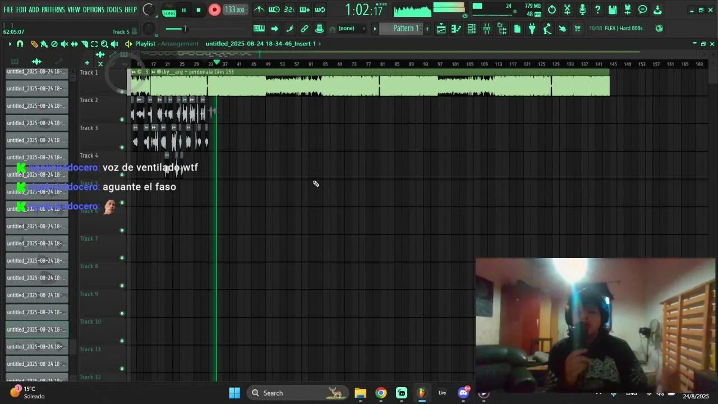Click the song position slider handle

coord(185,29)
